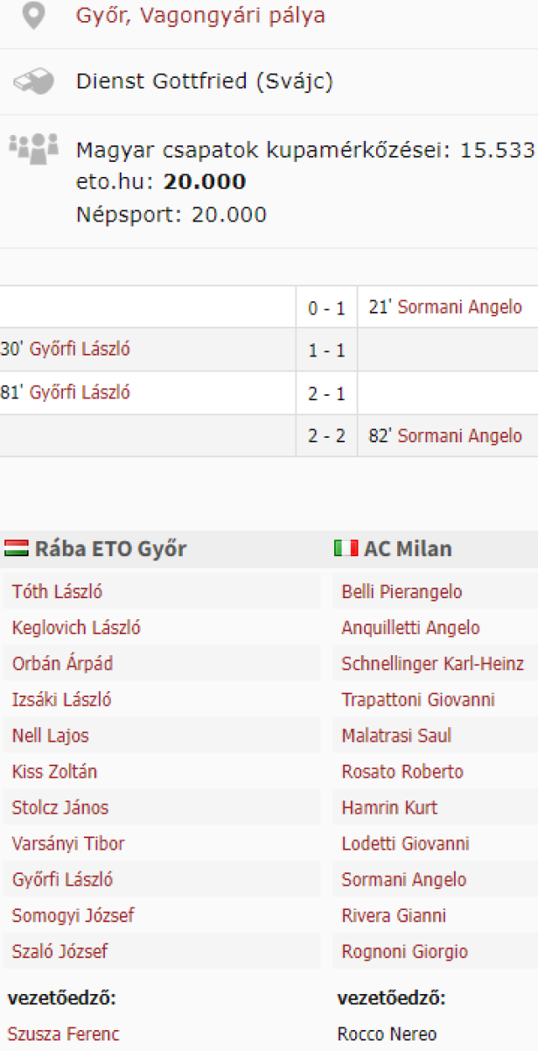The height and width of the screenshot is (1051, 538).
Task: Click Szaló József in the lineup
Action: point(59,951)
